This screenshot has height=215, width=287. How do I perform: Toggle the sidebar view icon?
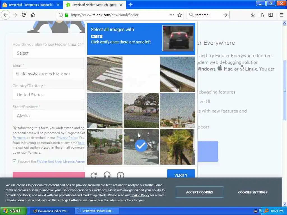(271, 15)
